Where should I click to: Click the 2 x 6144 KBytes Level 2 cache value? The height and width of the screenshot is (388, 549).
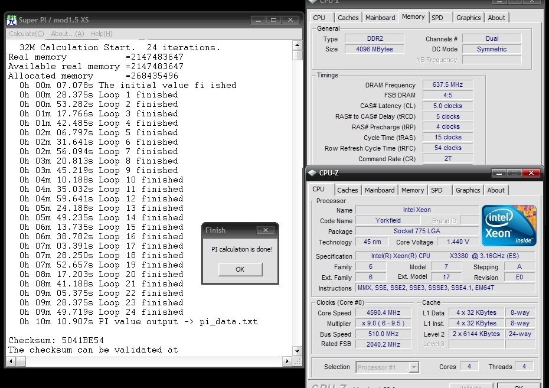click(476, 334)
